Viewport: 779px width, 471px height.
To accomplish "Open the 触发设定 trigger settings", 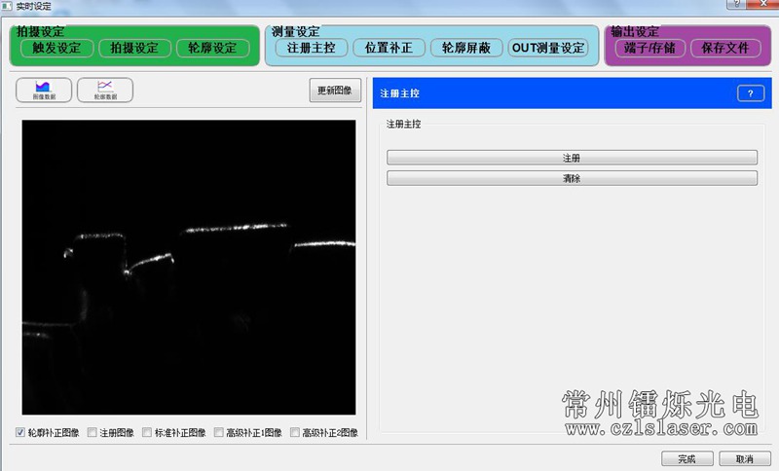I will point(56,48).
